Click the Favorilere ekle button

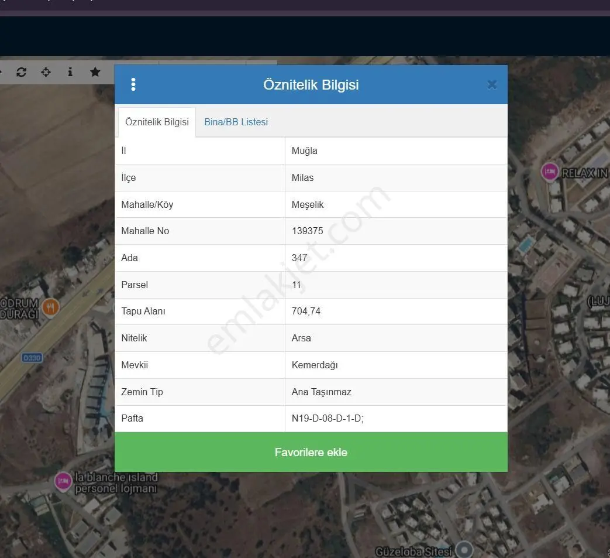click(x=311, y=452)
